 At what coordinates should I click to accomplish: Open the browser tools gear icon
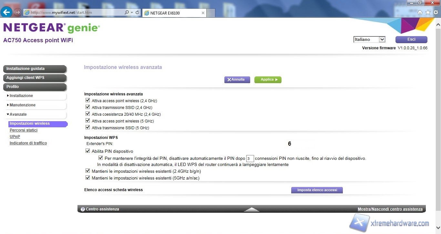tap(436, 13)
